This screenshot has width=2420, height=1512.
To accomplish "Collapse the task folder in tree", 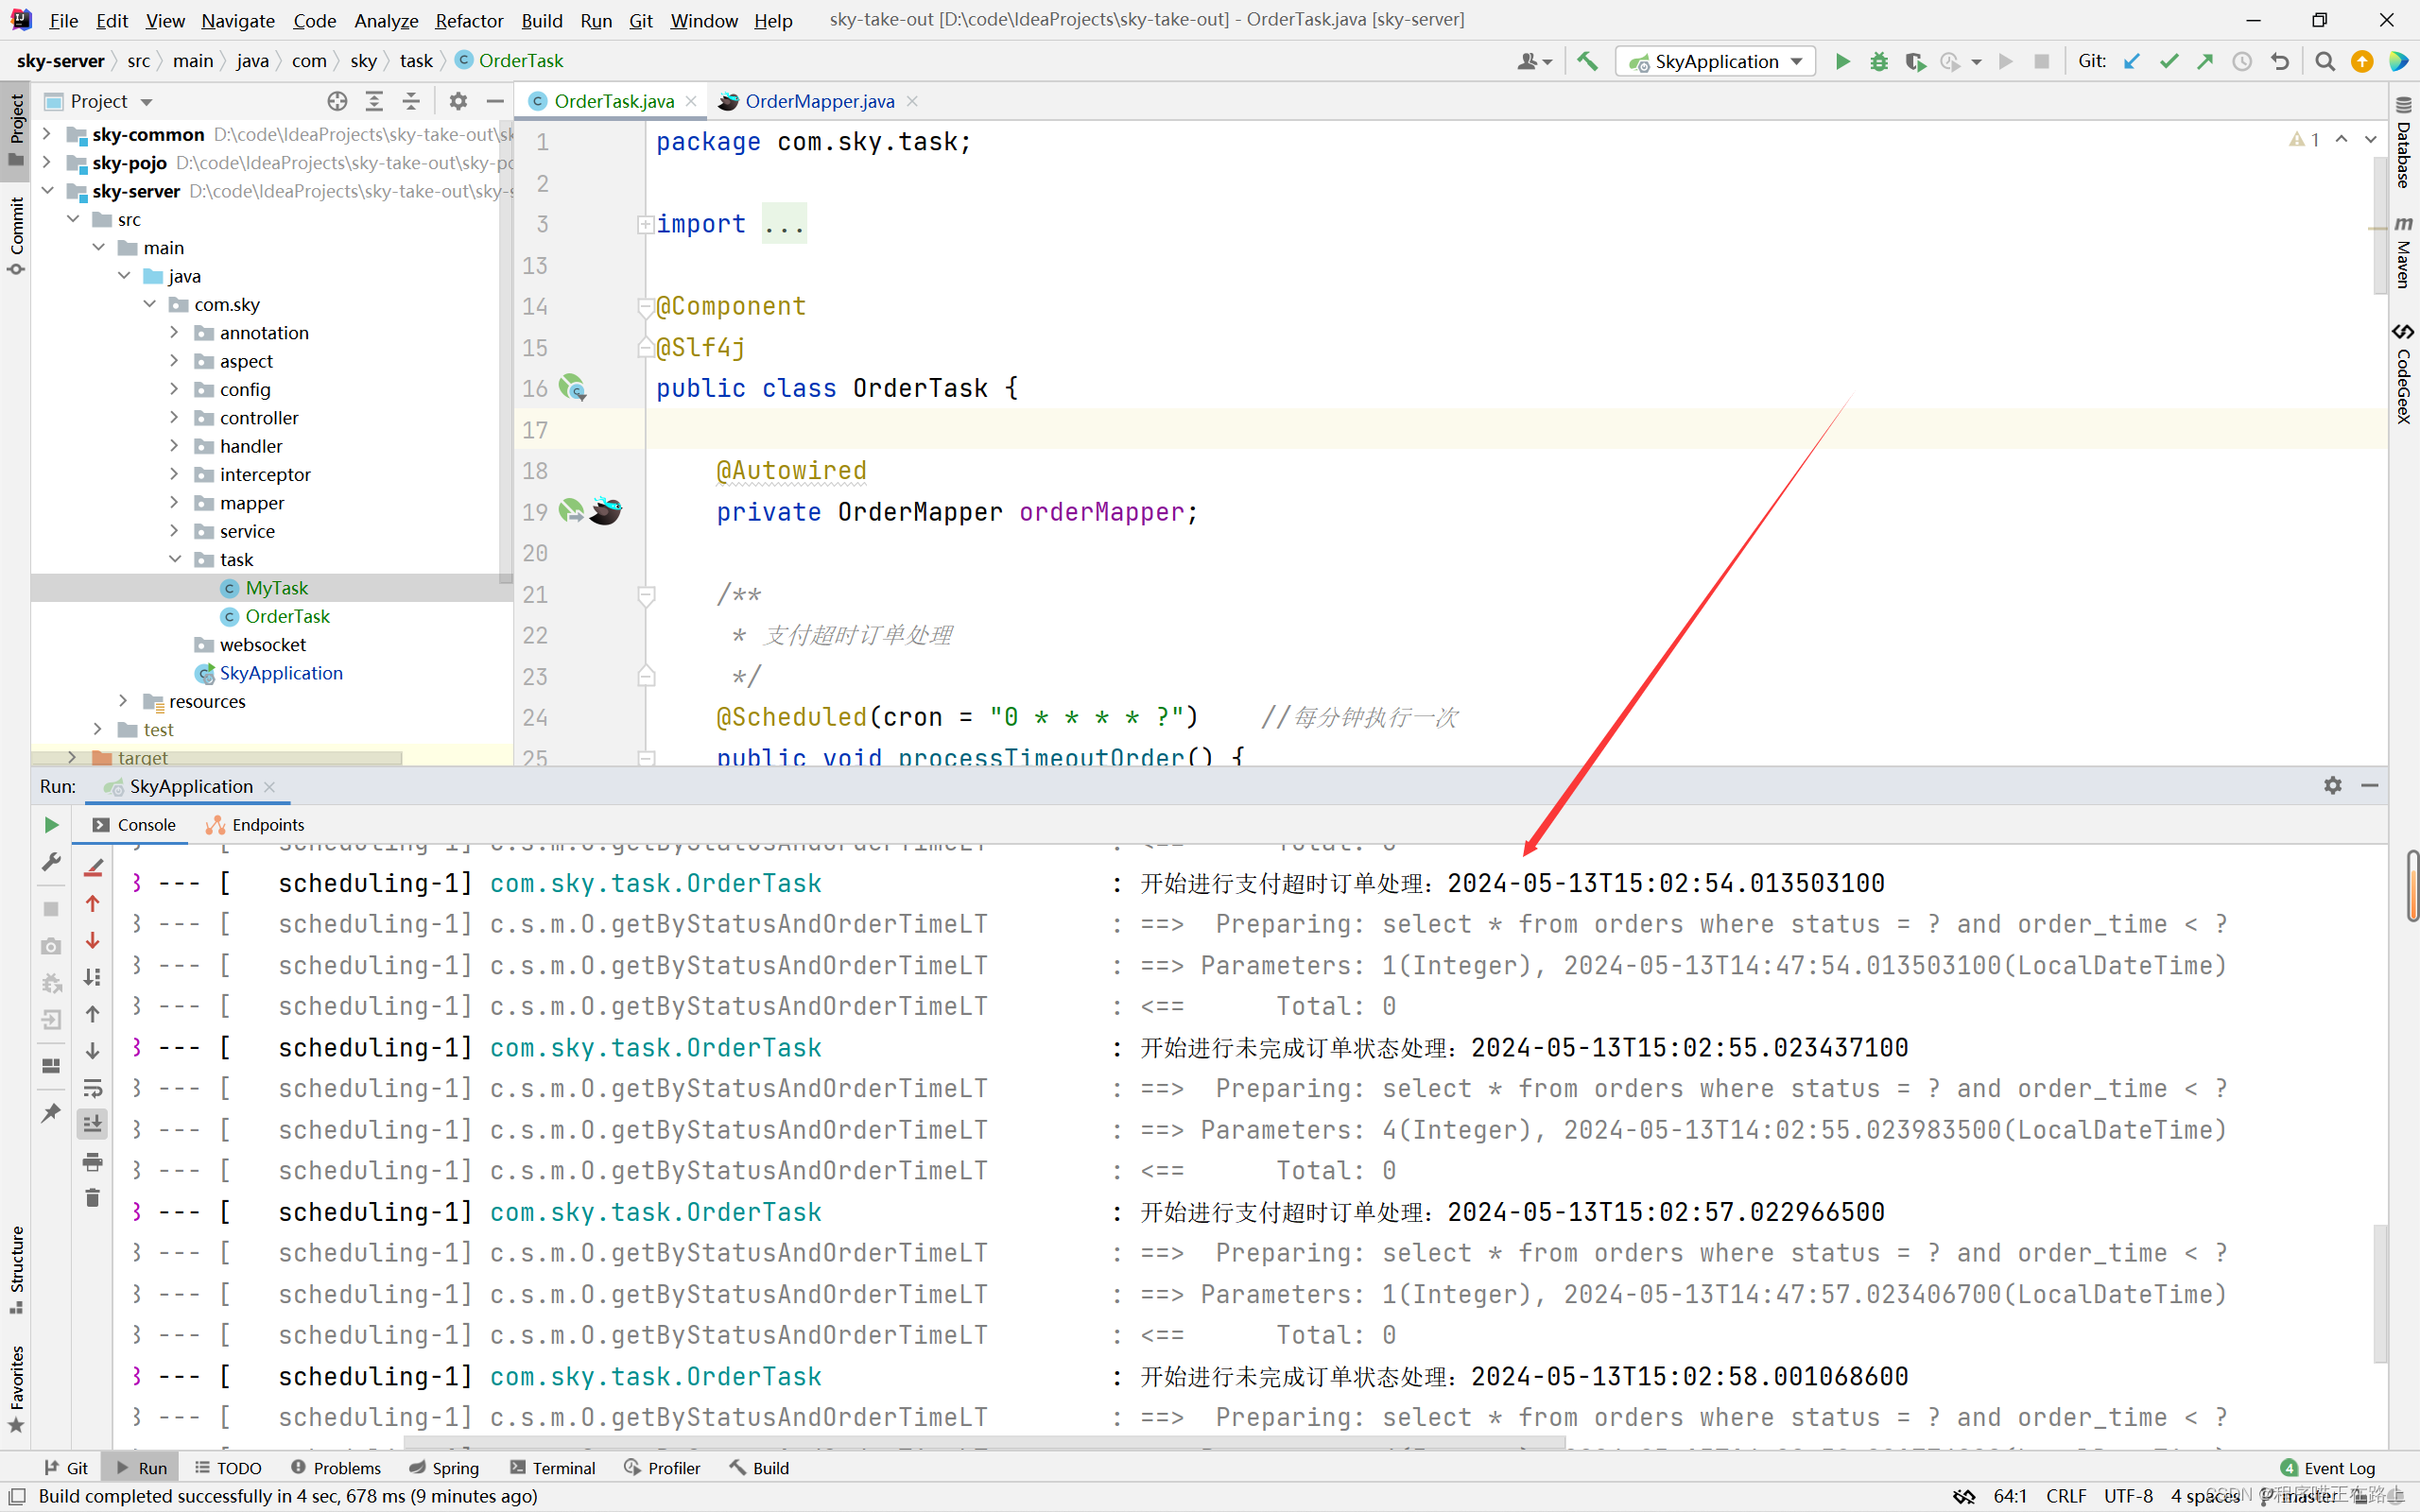I will (x=175, y=559).
